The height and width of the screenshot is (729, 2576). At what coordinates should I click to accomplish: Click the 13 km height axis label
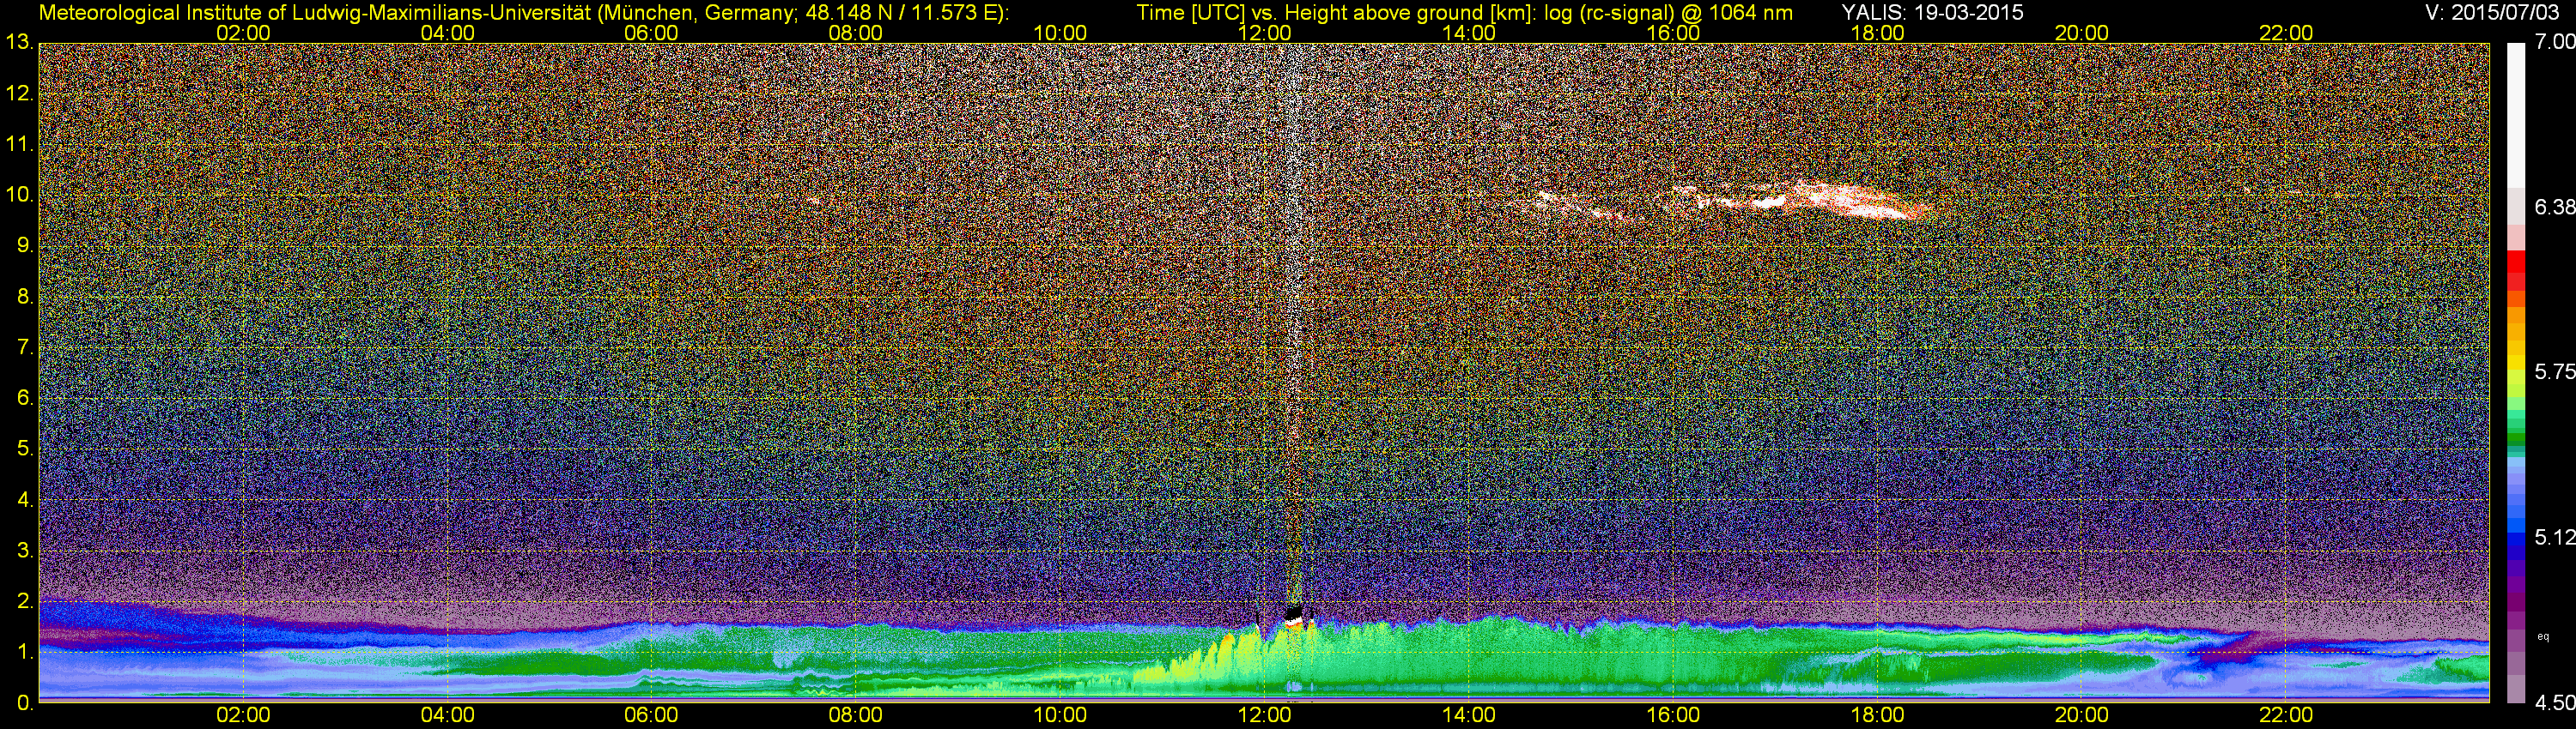point(18,42)
